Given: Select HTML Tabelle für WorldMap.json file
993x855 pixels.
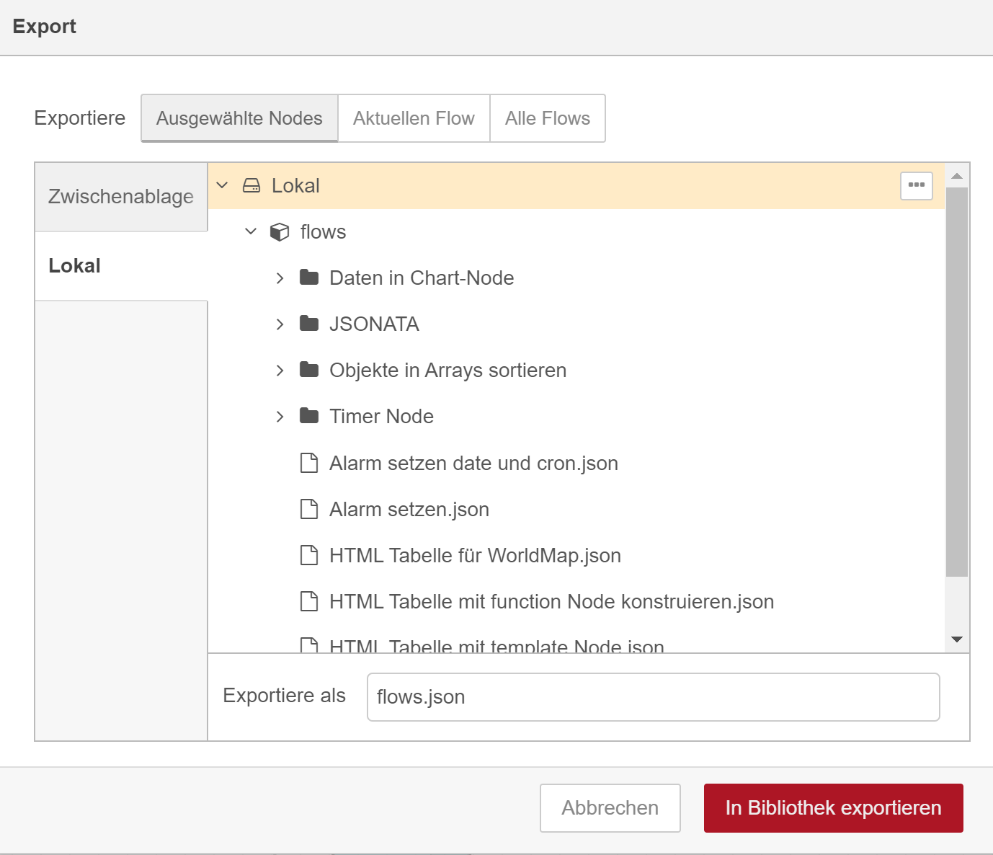Looking at the screenshot, I should click(576, 555).
